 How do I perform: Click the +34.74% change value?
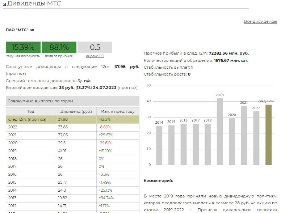tap(106, 198)
